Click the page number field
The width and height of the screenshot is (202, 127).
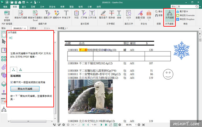point(94,125)
